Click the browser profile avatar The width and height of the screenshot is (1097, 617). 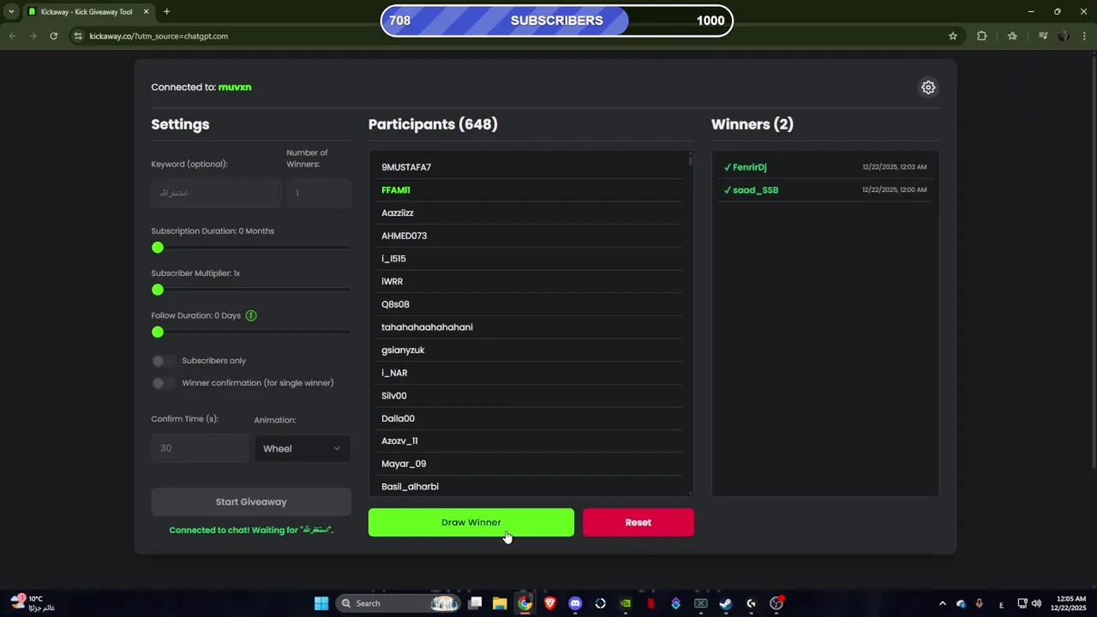tap(1064, 36)
